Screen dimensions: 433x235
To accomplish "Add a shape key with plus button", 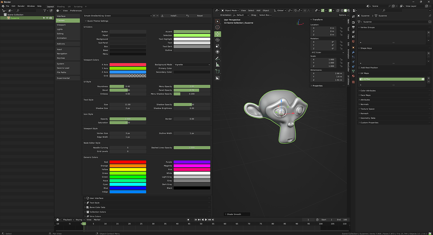I will [428, 53].
